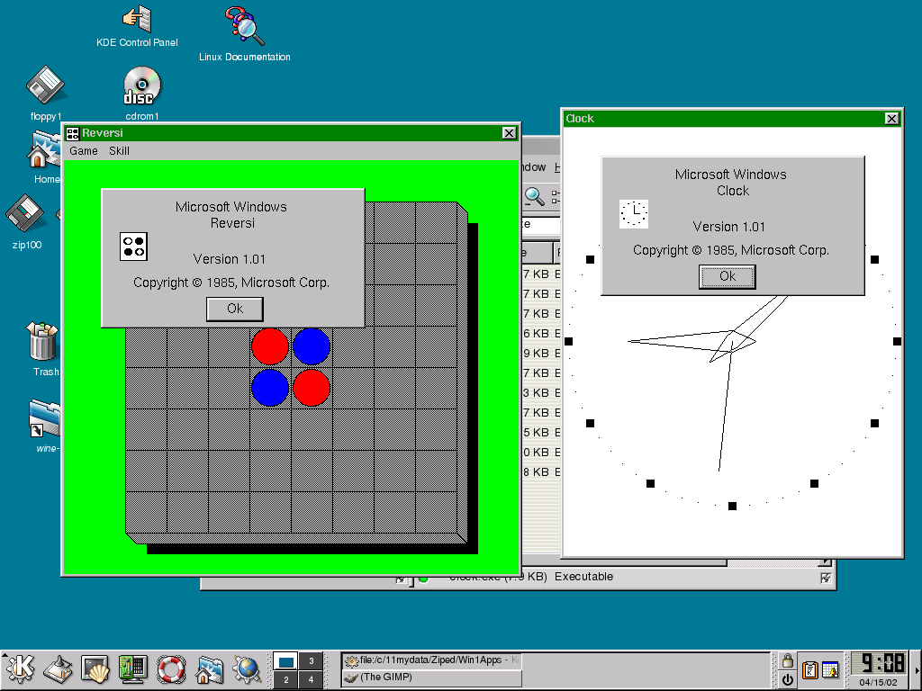
Task: Switch to virtual desktop 2 in pager
Action: point(285,679)
